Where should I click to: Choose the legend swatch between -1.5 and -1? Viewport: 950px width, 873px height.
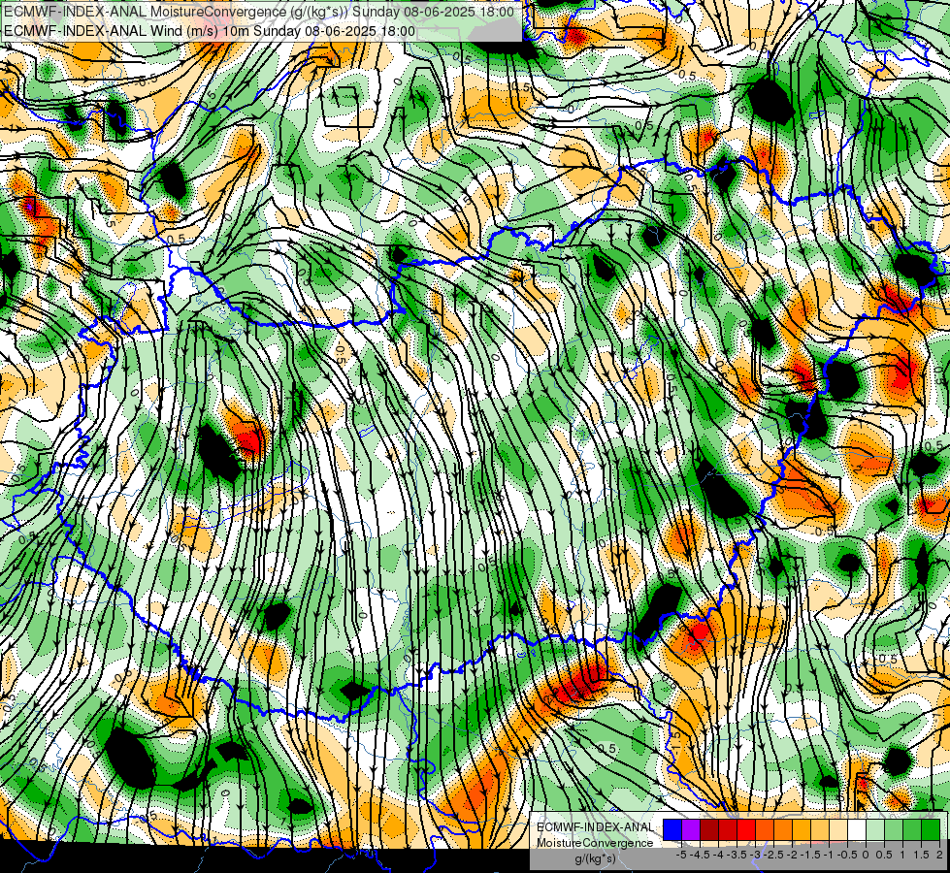tap(820, 829)
